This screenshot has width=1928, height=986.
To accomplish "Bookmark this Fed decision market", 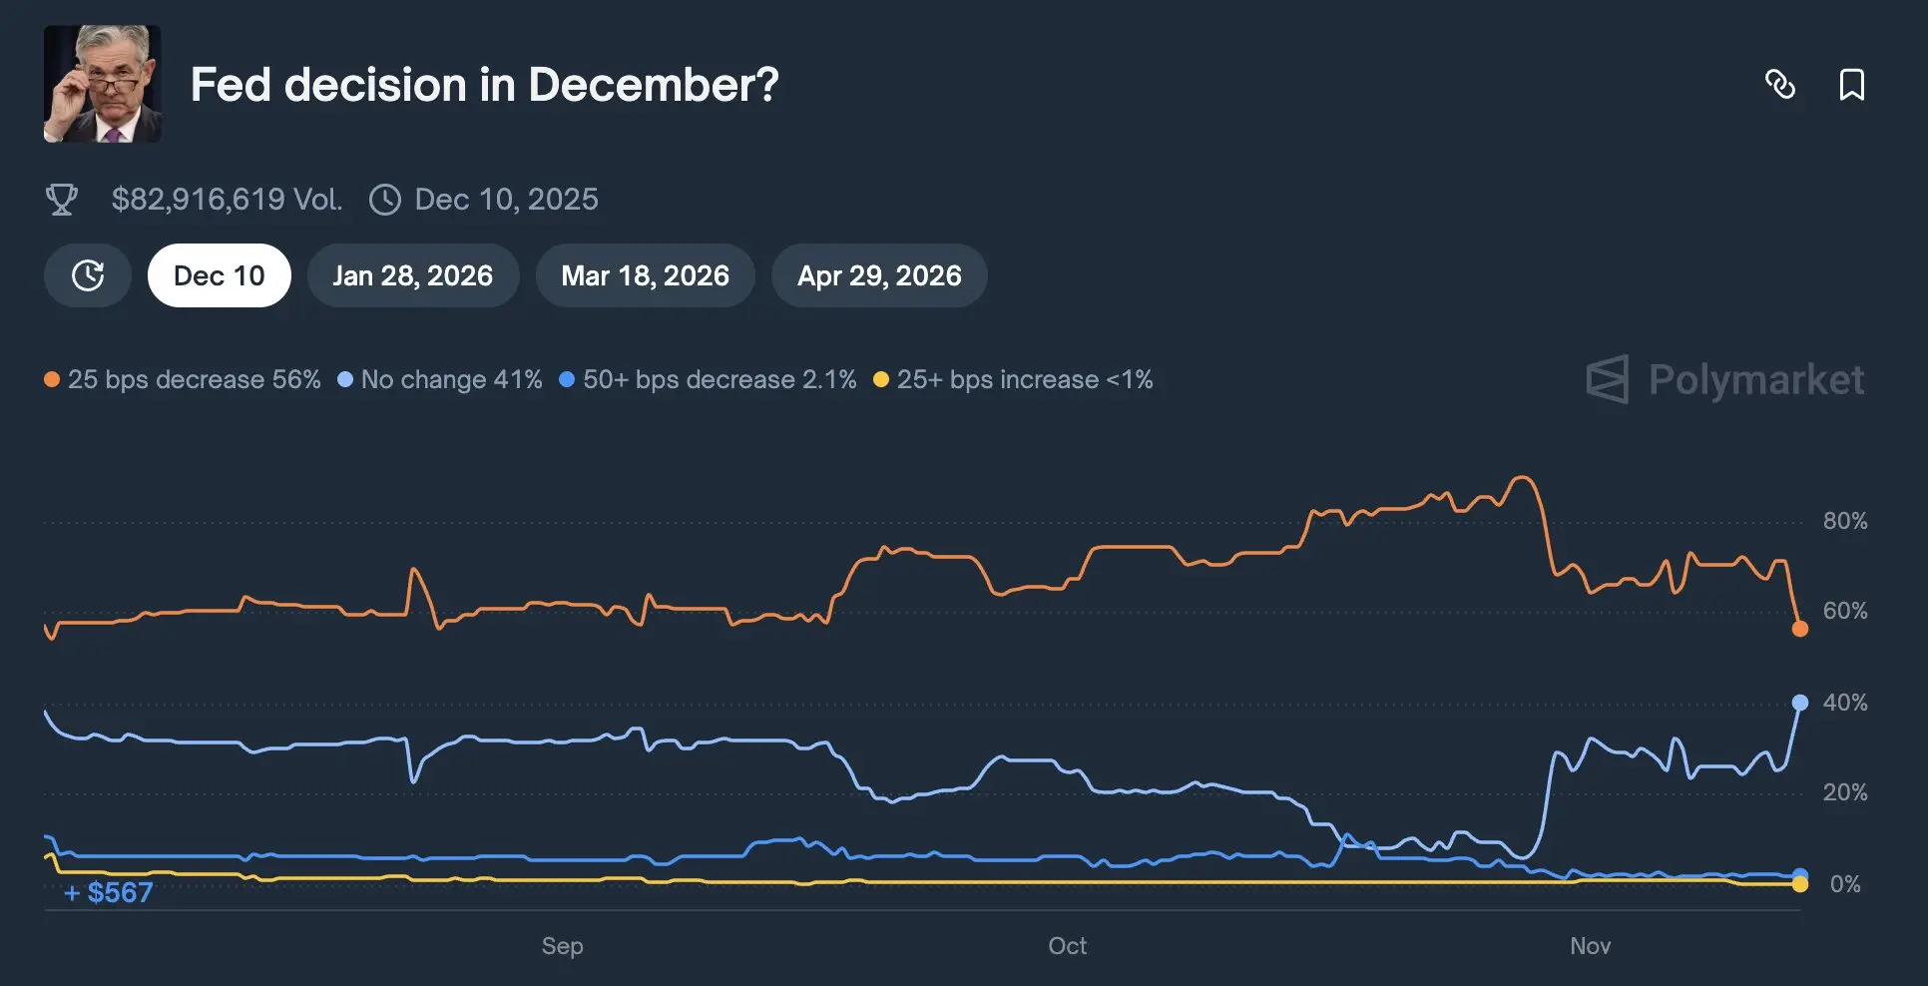I will click(1851, 85).
